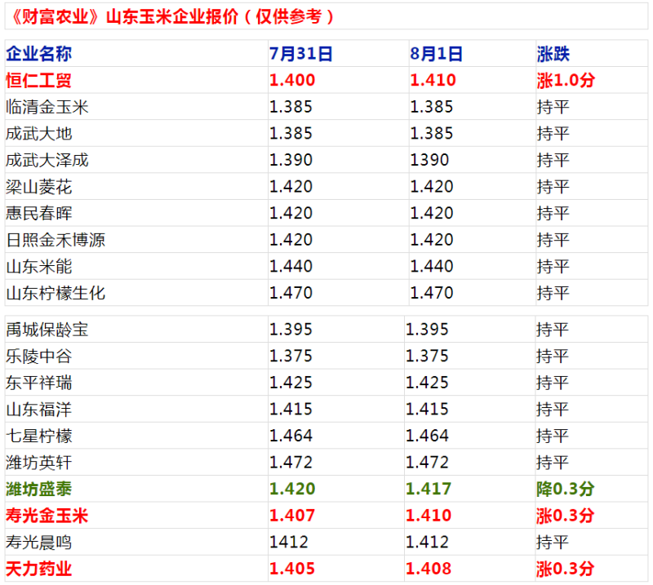
Task: Click the 8月1日 column header
Action: [436, 54]
